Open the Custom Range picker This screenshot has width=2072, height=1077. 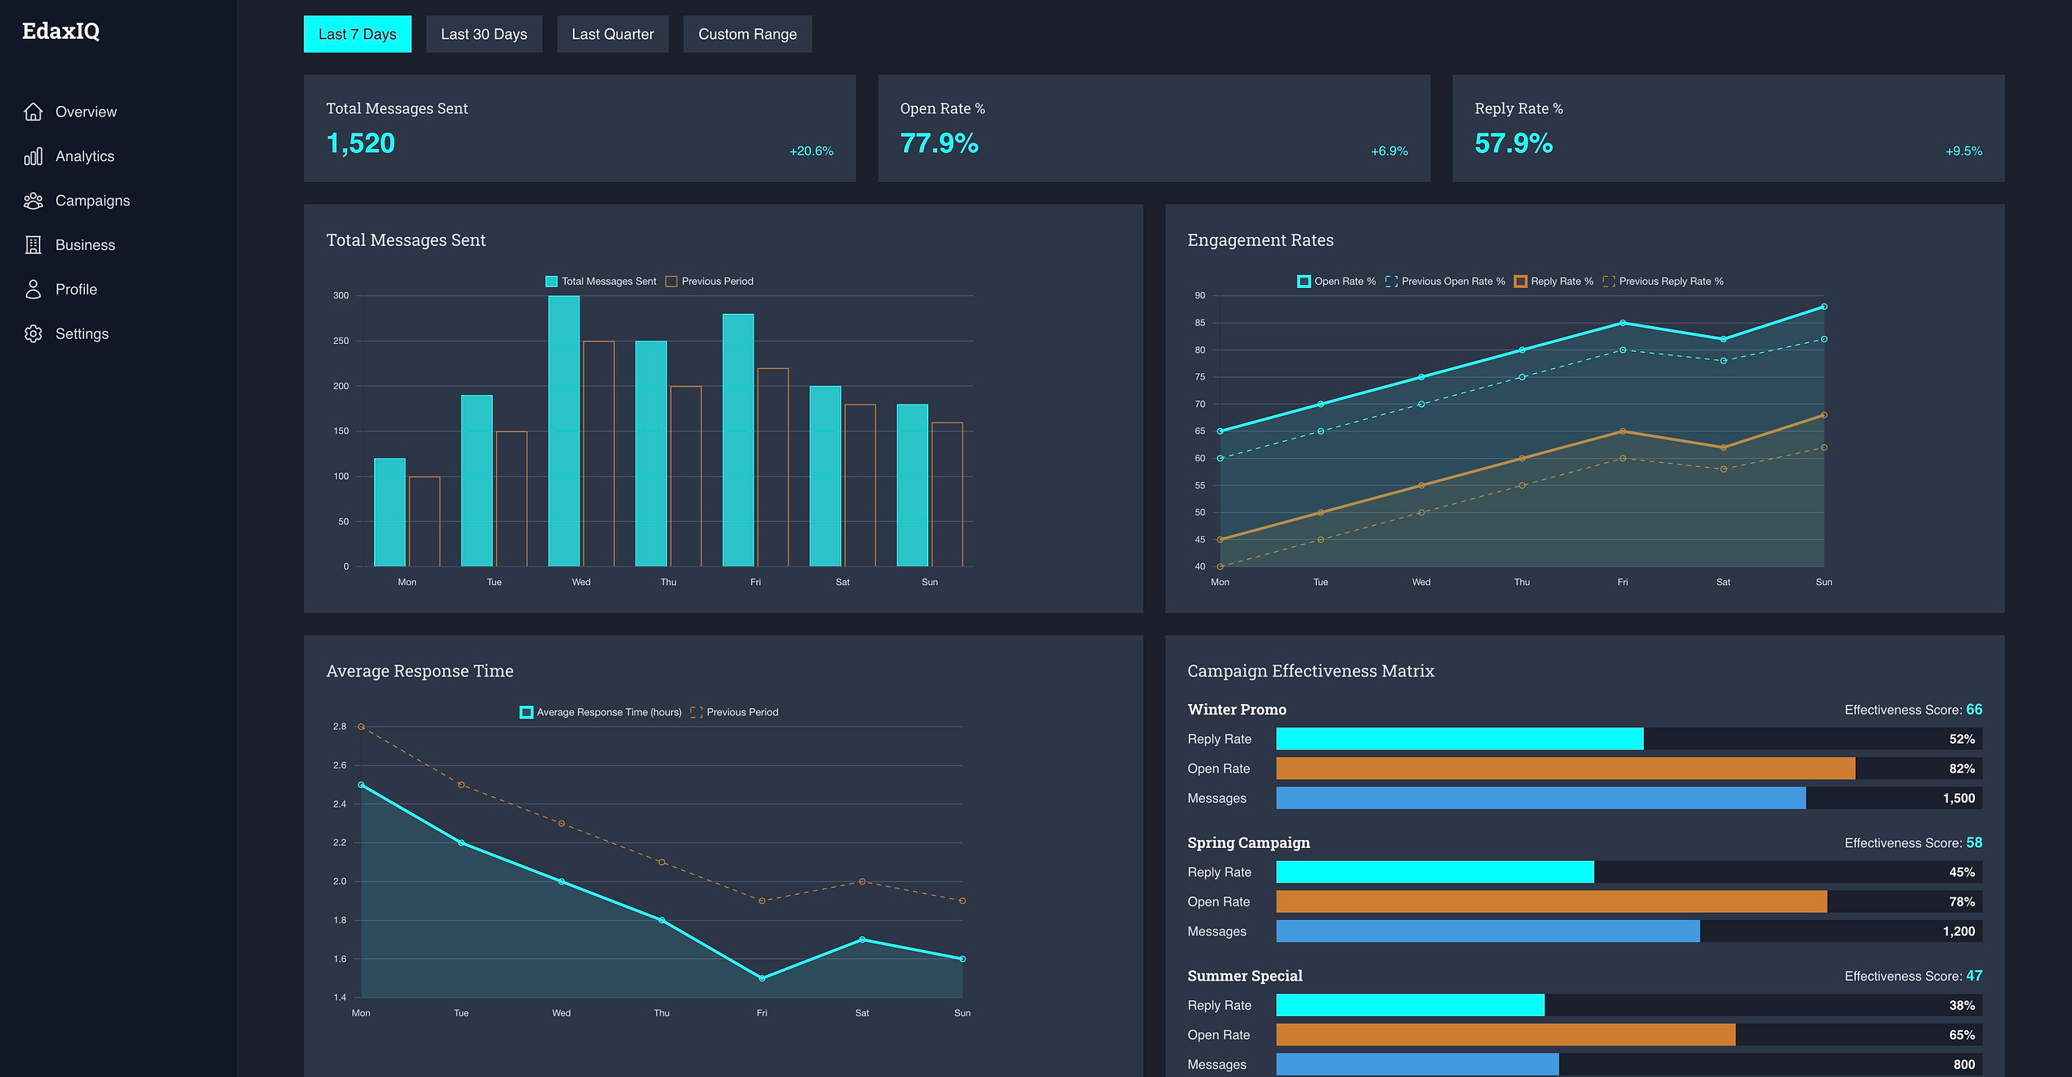tap(747, 34)
